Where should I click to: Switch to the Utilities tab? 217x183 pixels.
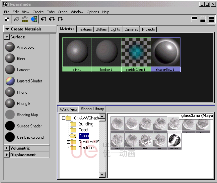(x=101, y=29)
